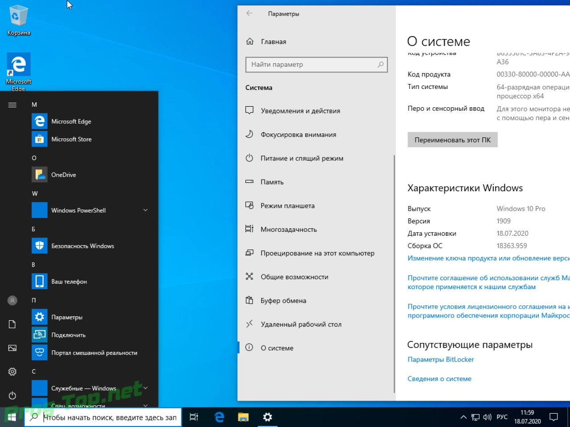Open Параметры BitLocker link
Viewport: 570px width, 427px height.
point(440,359)
